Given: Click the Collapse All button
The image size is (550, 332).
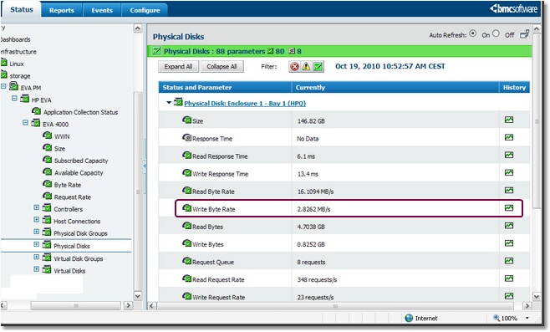Looking at the screenshot, I should coord(222,66).
